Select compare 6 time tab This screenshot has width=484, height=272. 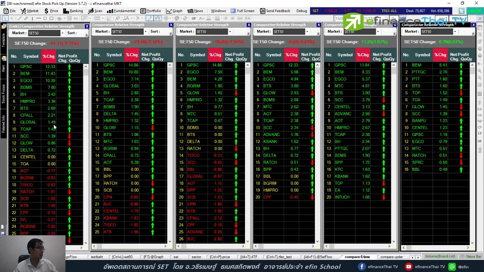[x=357, y=257]
